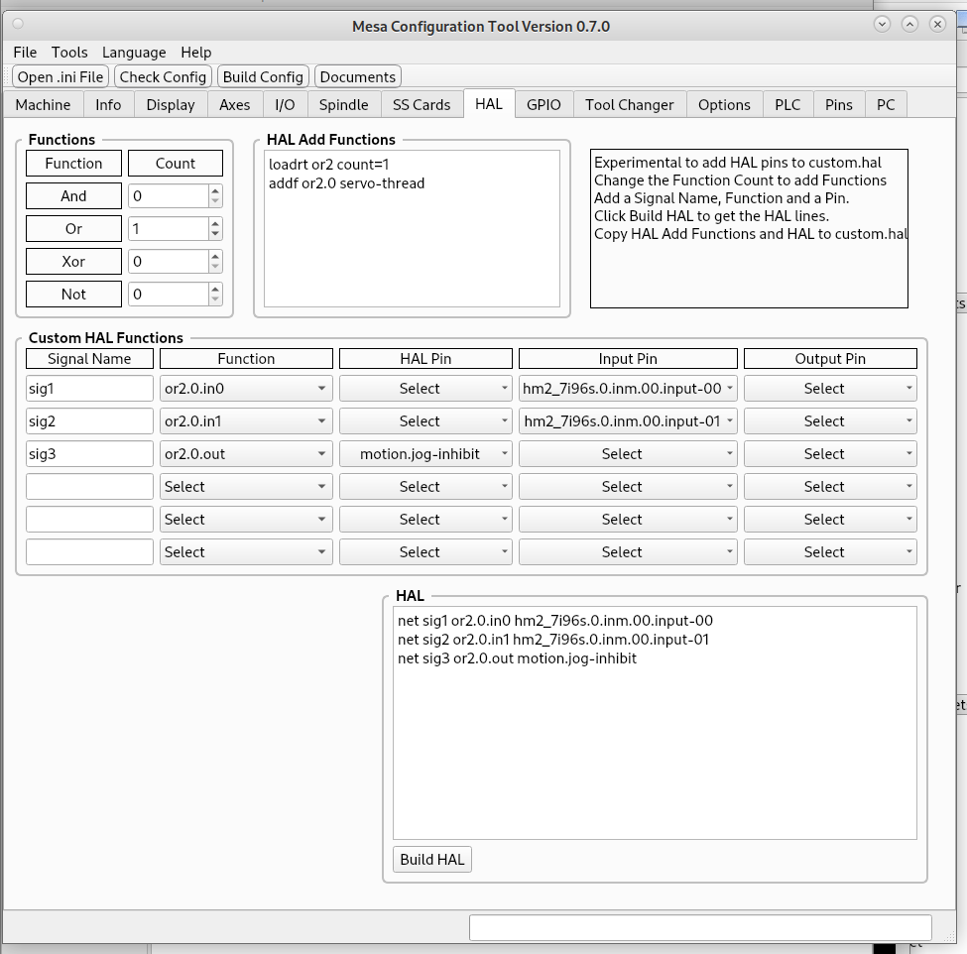Open sig3 row's Input Pin dropdown
Screen dimensions: 967x954
coord(628,454)
